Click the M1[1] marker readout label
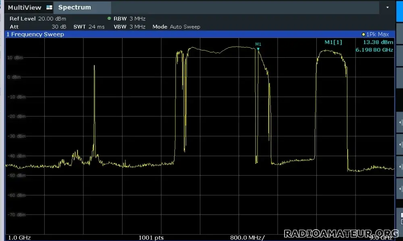Viewport: 403px width, 241px height. 333,42
